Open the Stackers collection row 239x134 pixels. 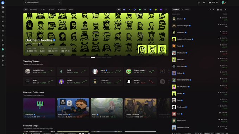pyautogui.click(x=200, y=19)
